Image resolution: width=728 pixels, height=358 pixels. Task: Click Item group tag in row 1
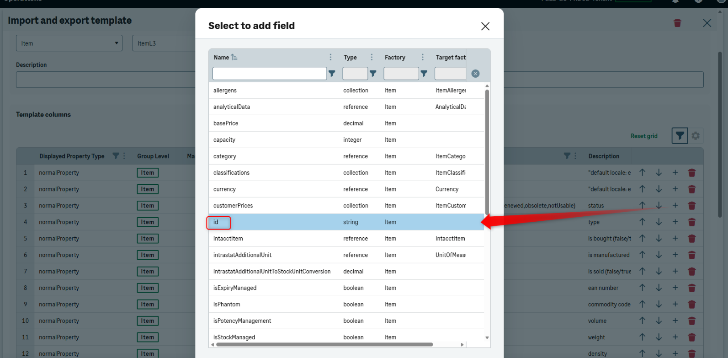[148, 173]
